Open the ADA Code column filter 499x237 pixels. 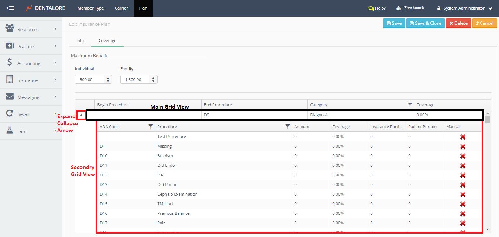151,127
